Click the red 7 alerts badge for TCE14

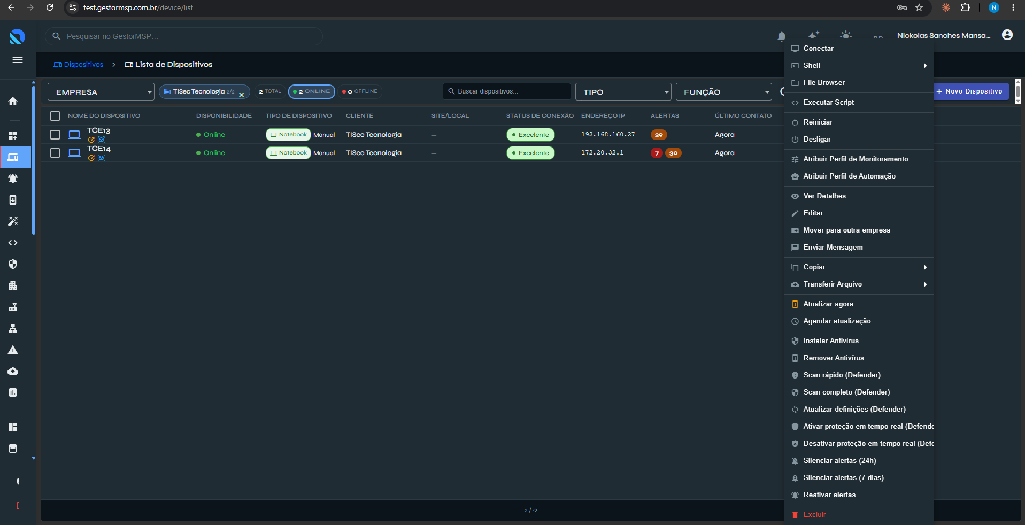pos(657,153)
